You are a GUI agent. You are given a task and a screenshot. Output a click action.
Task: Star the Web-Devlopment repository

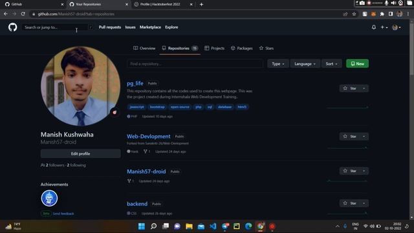coord(349,137)
